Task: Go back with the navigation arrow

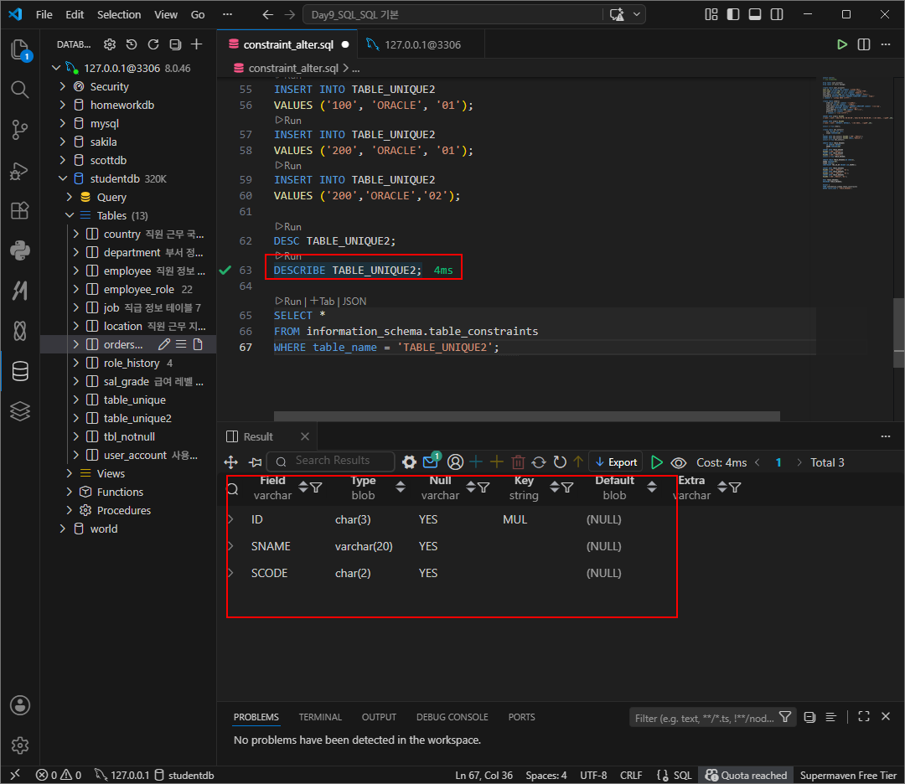Action: [x=268, y=14]
